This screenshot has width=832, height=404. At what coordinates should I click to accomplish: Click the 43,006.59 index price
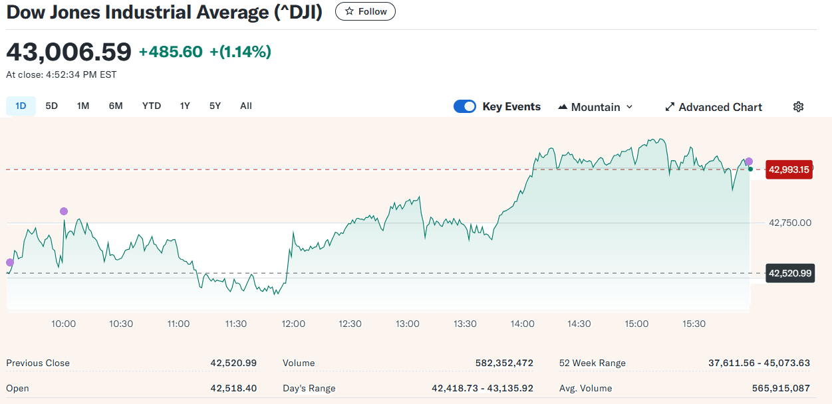pyautogui.click(x=69, y=52)
